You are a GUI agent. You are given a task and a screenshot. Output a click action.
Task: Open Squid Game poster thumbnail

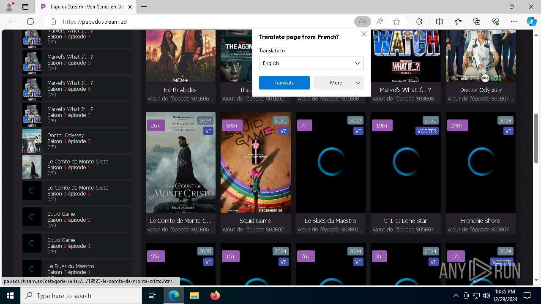click(256, 162)
